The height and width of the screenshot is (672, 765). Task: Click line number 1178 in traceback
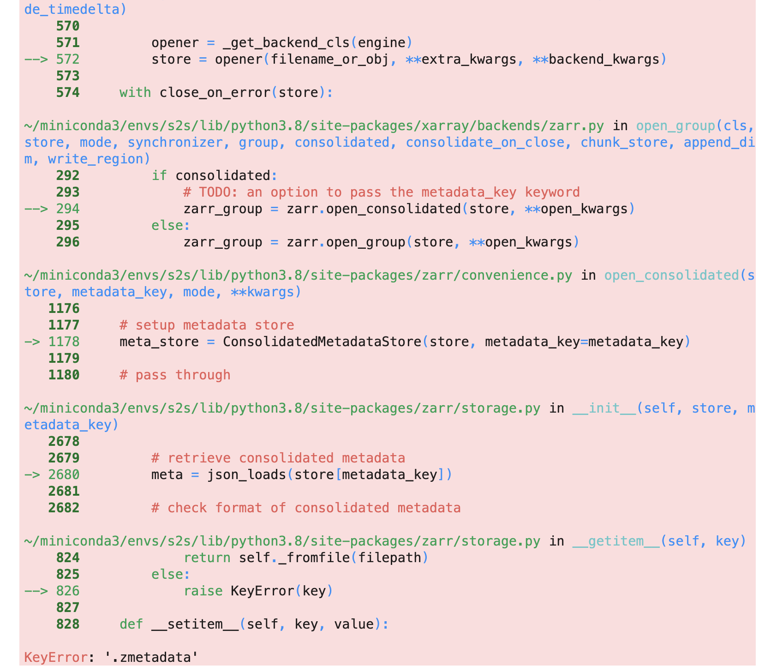point(64,342)
